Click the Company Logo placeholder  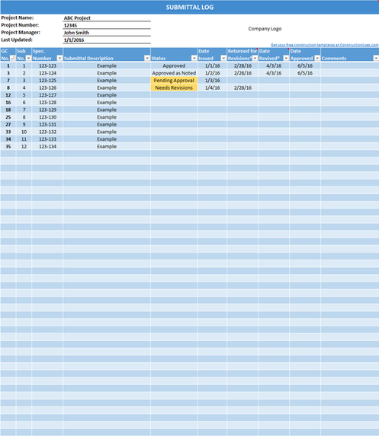265,29
